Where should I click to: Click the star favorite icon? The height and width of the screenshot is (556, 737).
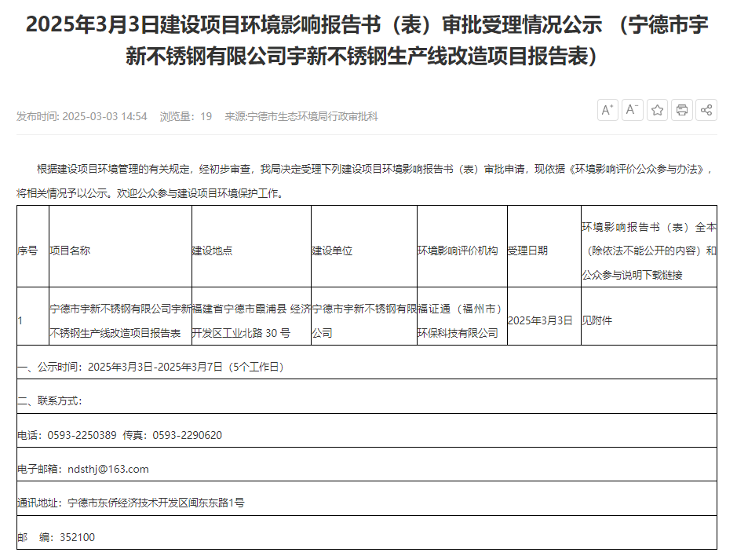(656, 110)
